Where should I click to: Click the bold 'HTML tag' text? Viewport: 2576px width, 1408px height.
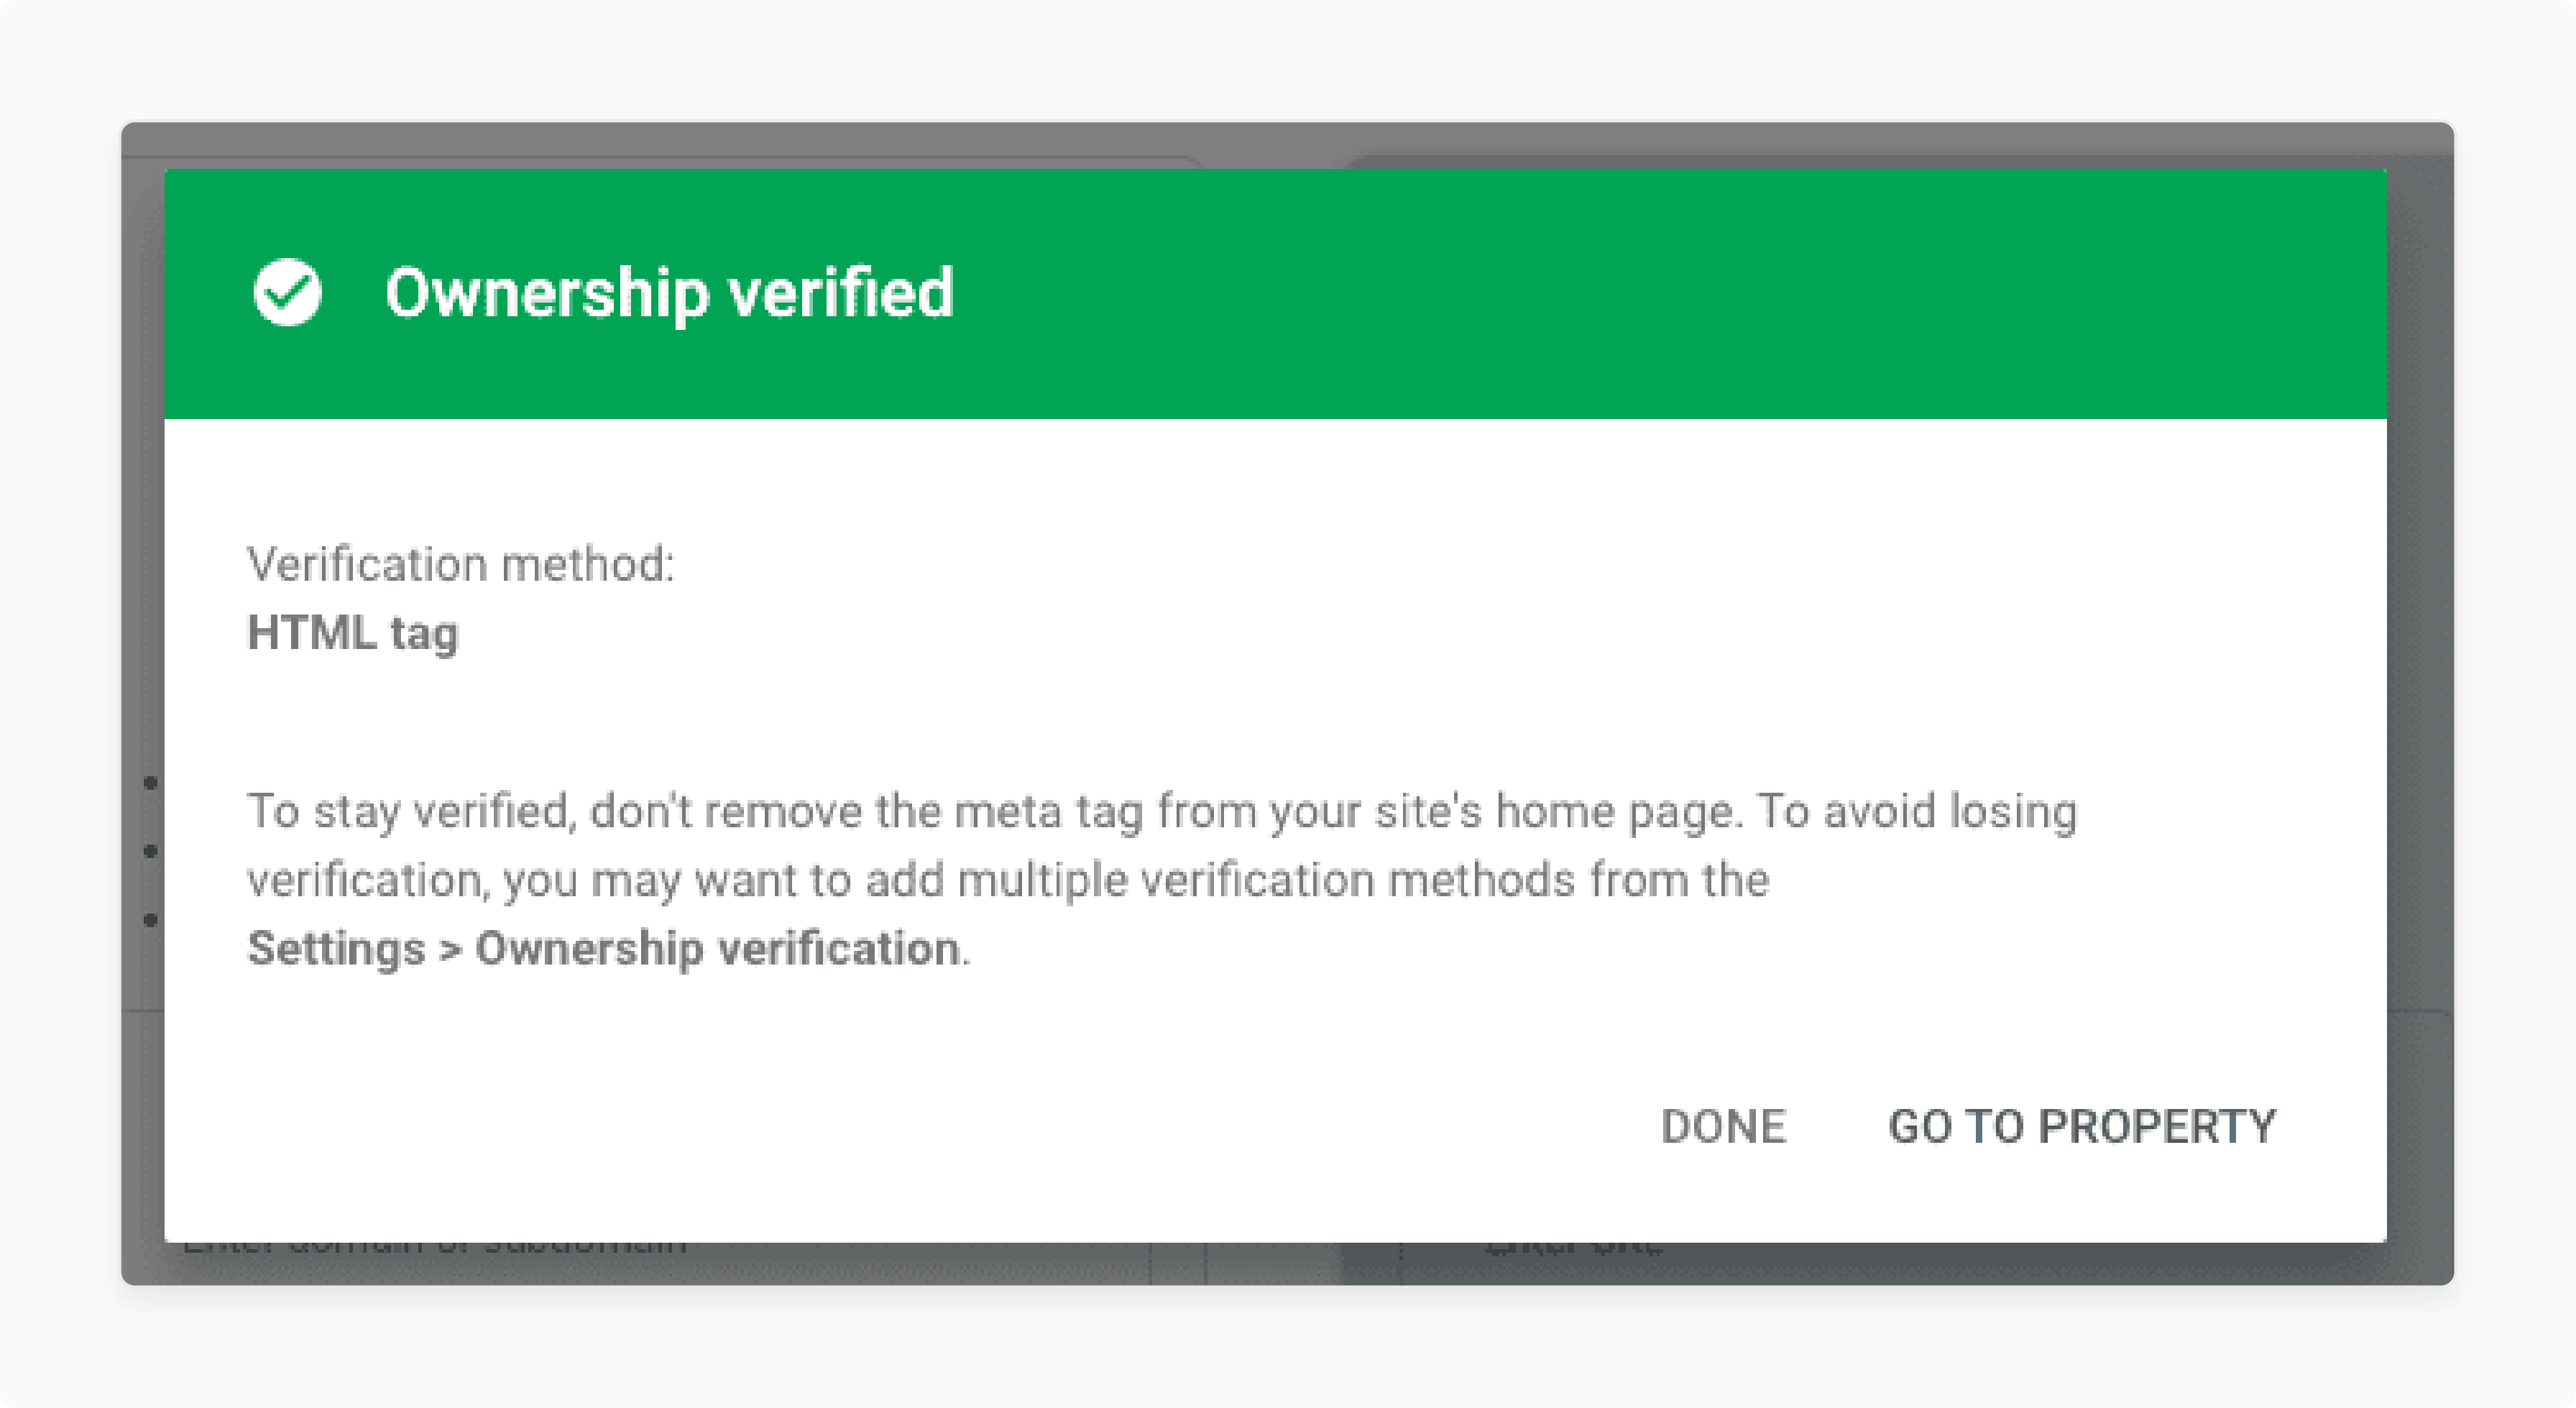pos(353,633)
